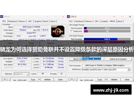Click the L1 Data 8 x 32 KBytes value

[49, 58]
